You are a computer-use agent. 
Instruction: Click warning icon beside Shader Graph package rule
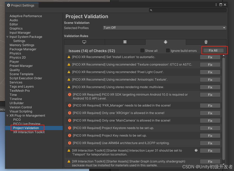coord(69,161)
